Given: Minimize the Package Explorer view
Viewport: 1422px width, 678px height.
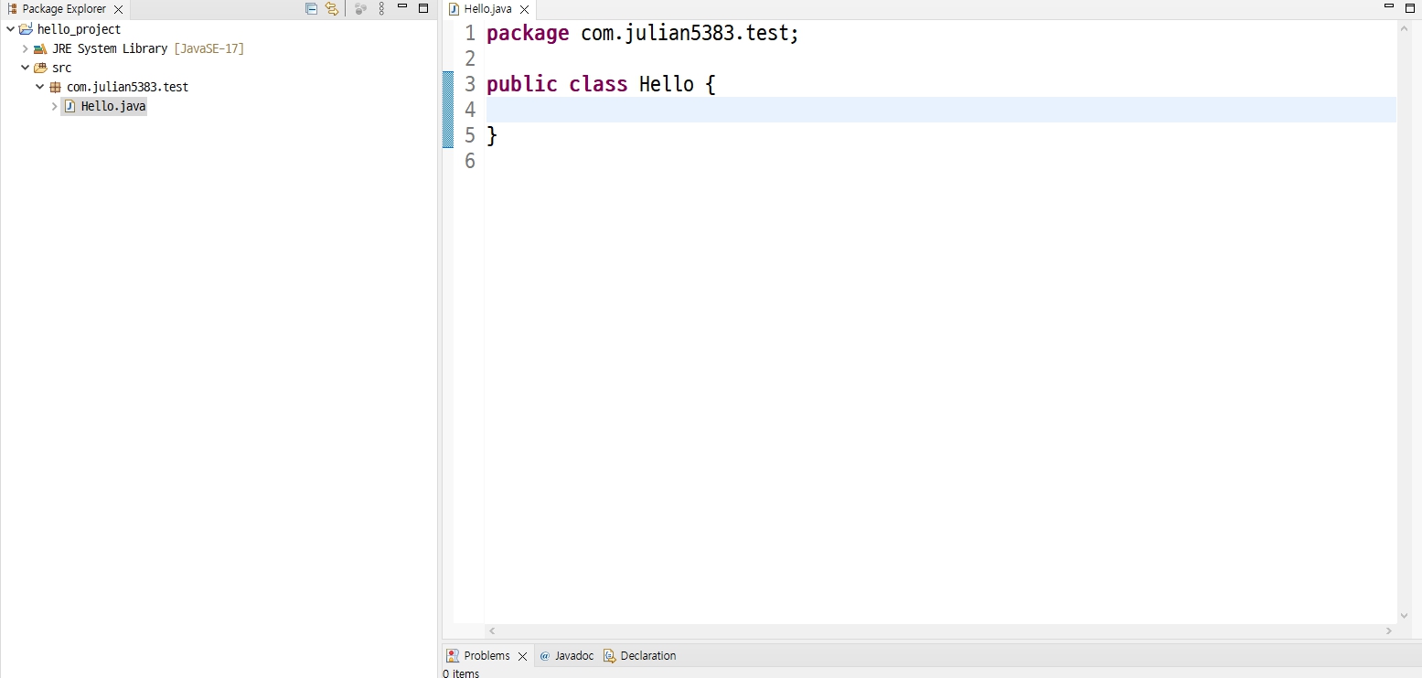Looking at the screenshot, I should [402, 7].
